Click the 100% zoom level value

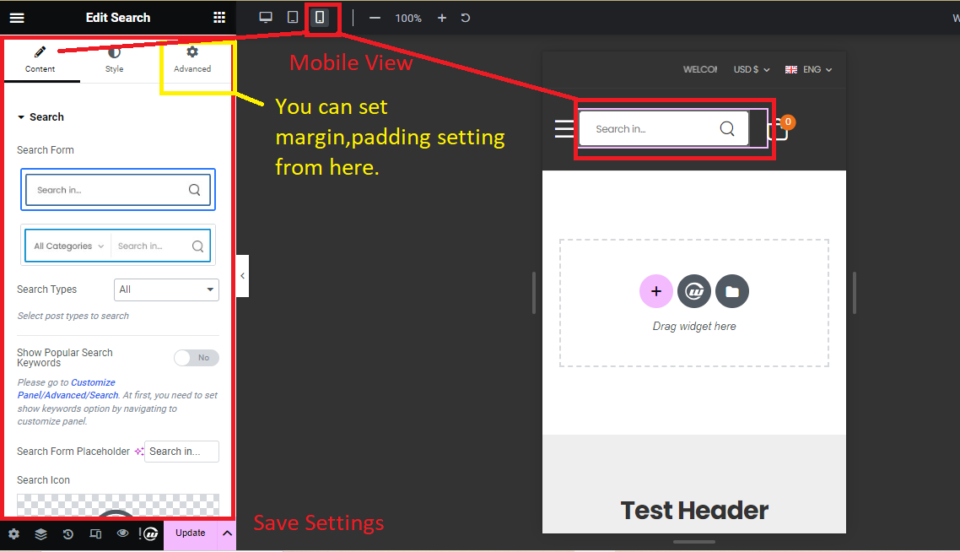408,19
